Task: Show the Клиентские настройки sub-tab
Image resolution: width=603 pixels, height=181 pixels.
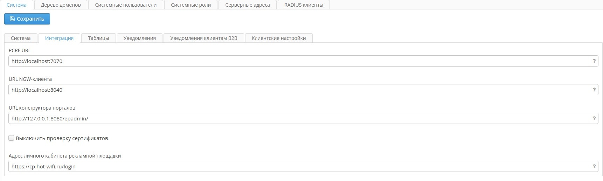Action: click(278, 38)
